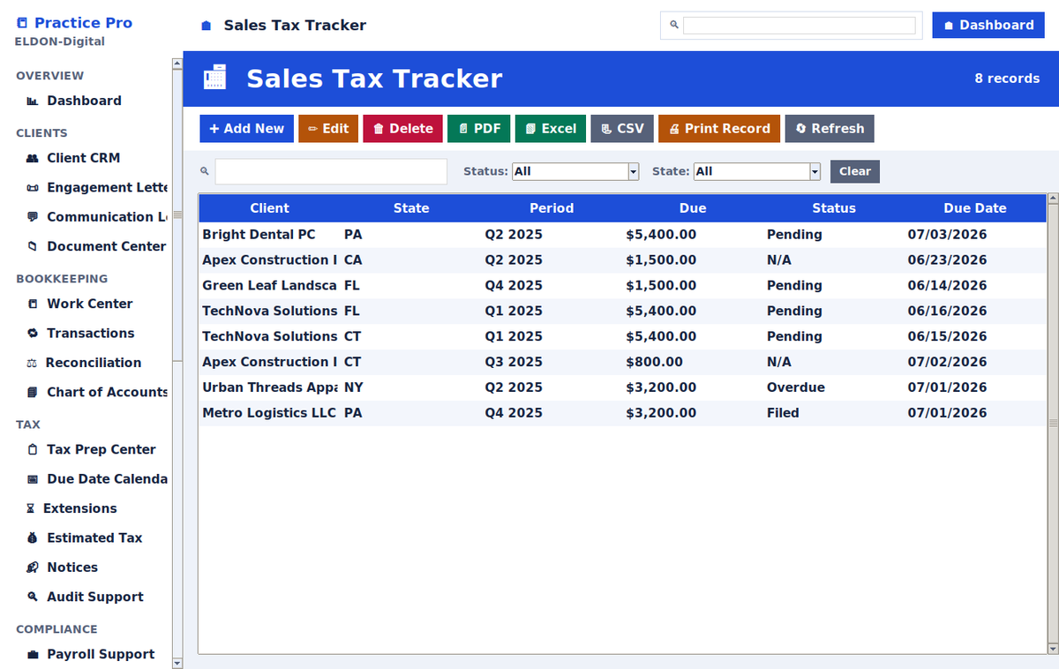Click sidebar scrollbar down arrow

[x=177, y=662]
